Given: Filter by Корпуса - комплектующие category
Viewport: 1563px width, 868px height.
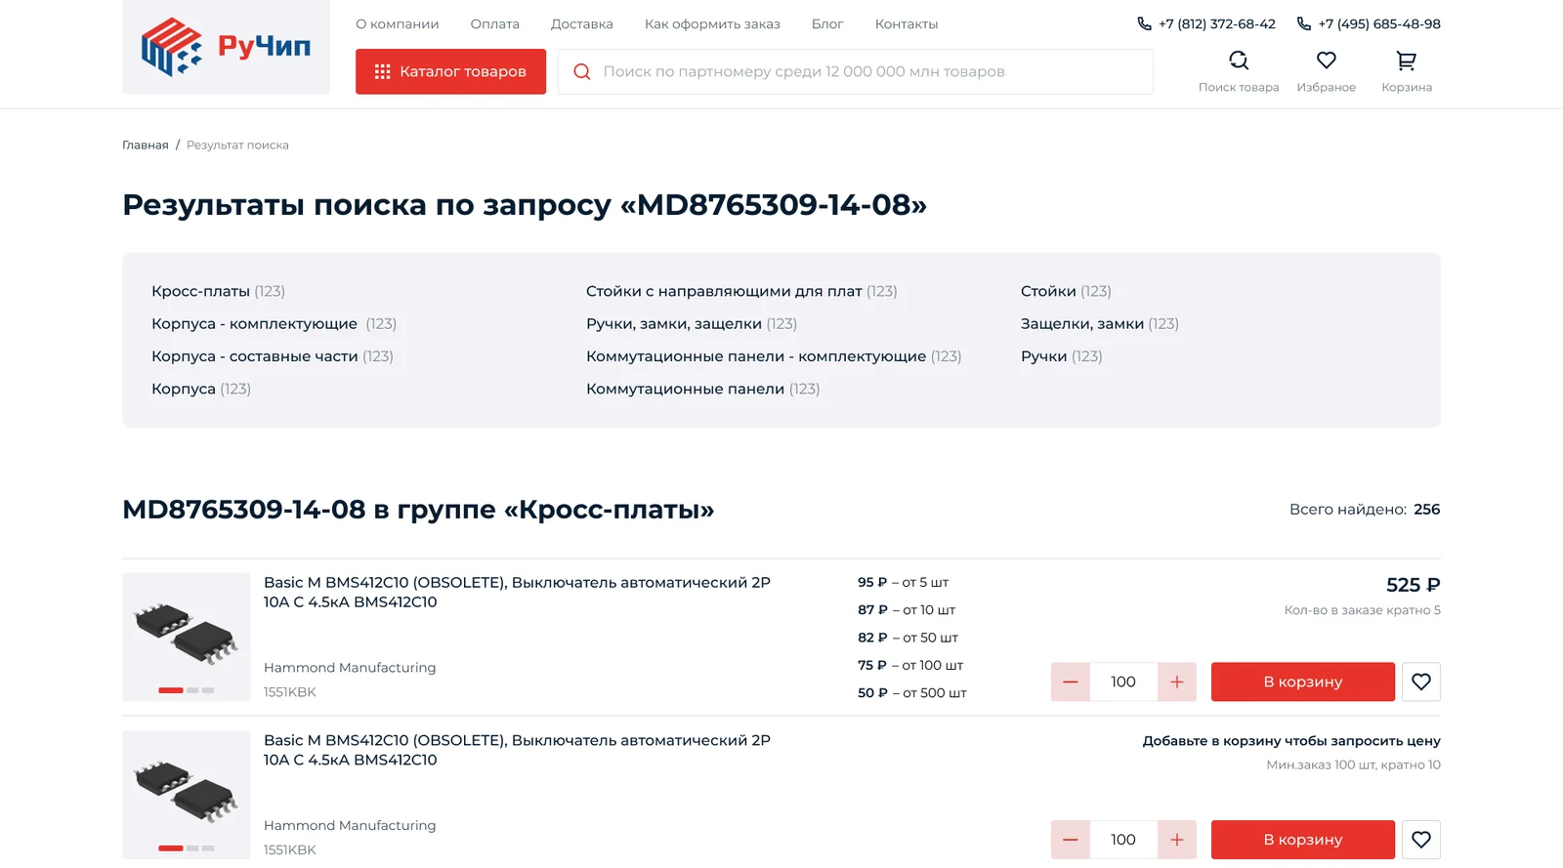Looking at the screenshot, I should click(274, 323).
